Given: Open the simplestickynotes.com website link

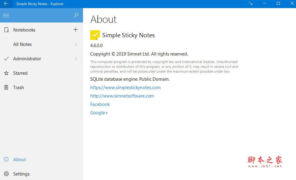Looking at the screenshot, I should click(125, 88).
